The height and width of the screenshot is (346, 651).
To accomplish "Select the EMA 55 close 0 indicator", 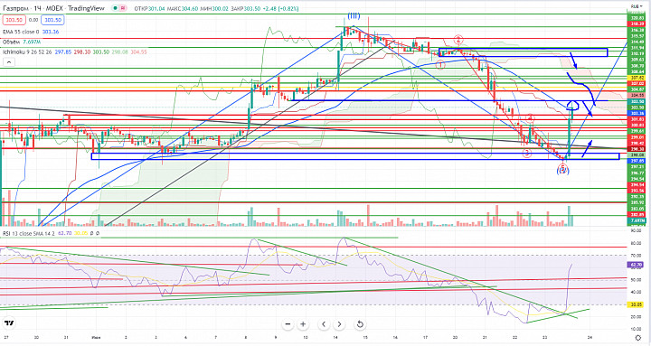I will tap(20, 32).
